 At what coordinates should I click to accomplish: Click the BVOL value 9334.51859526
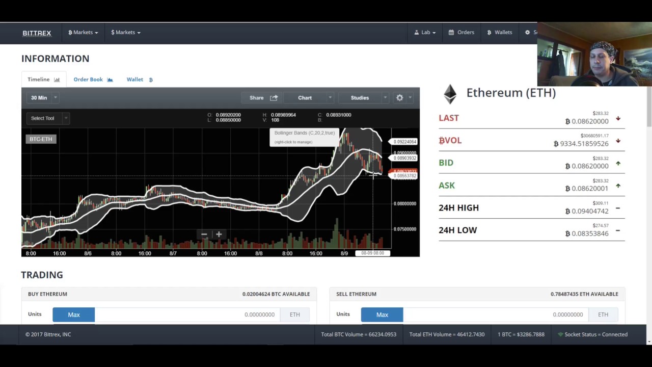pos(581,144)
